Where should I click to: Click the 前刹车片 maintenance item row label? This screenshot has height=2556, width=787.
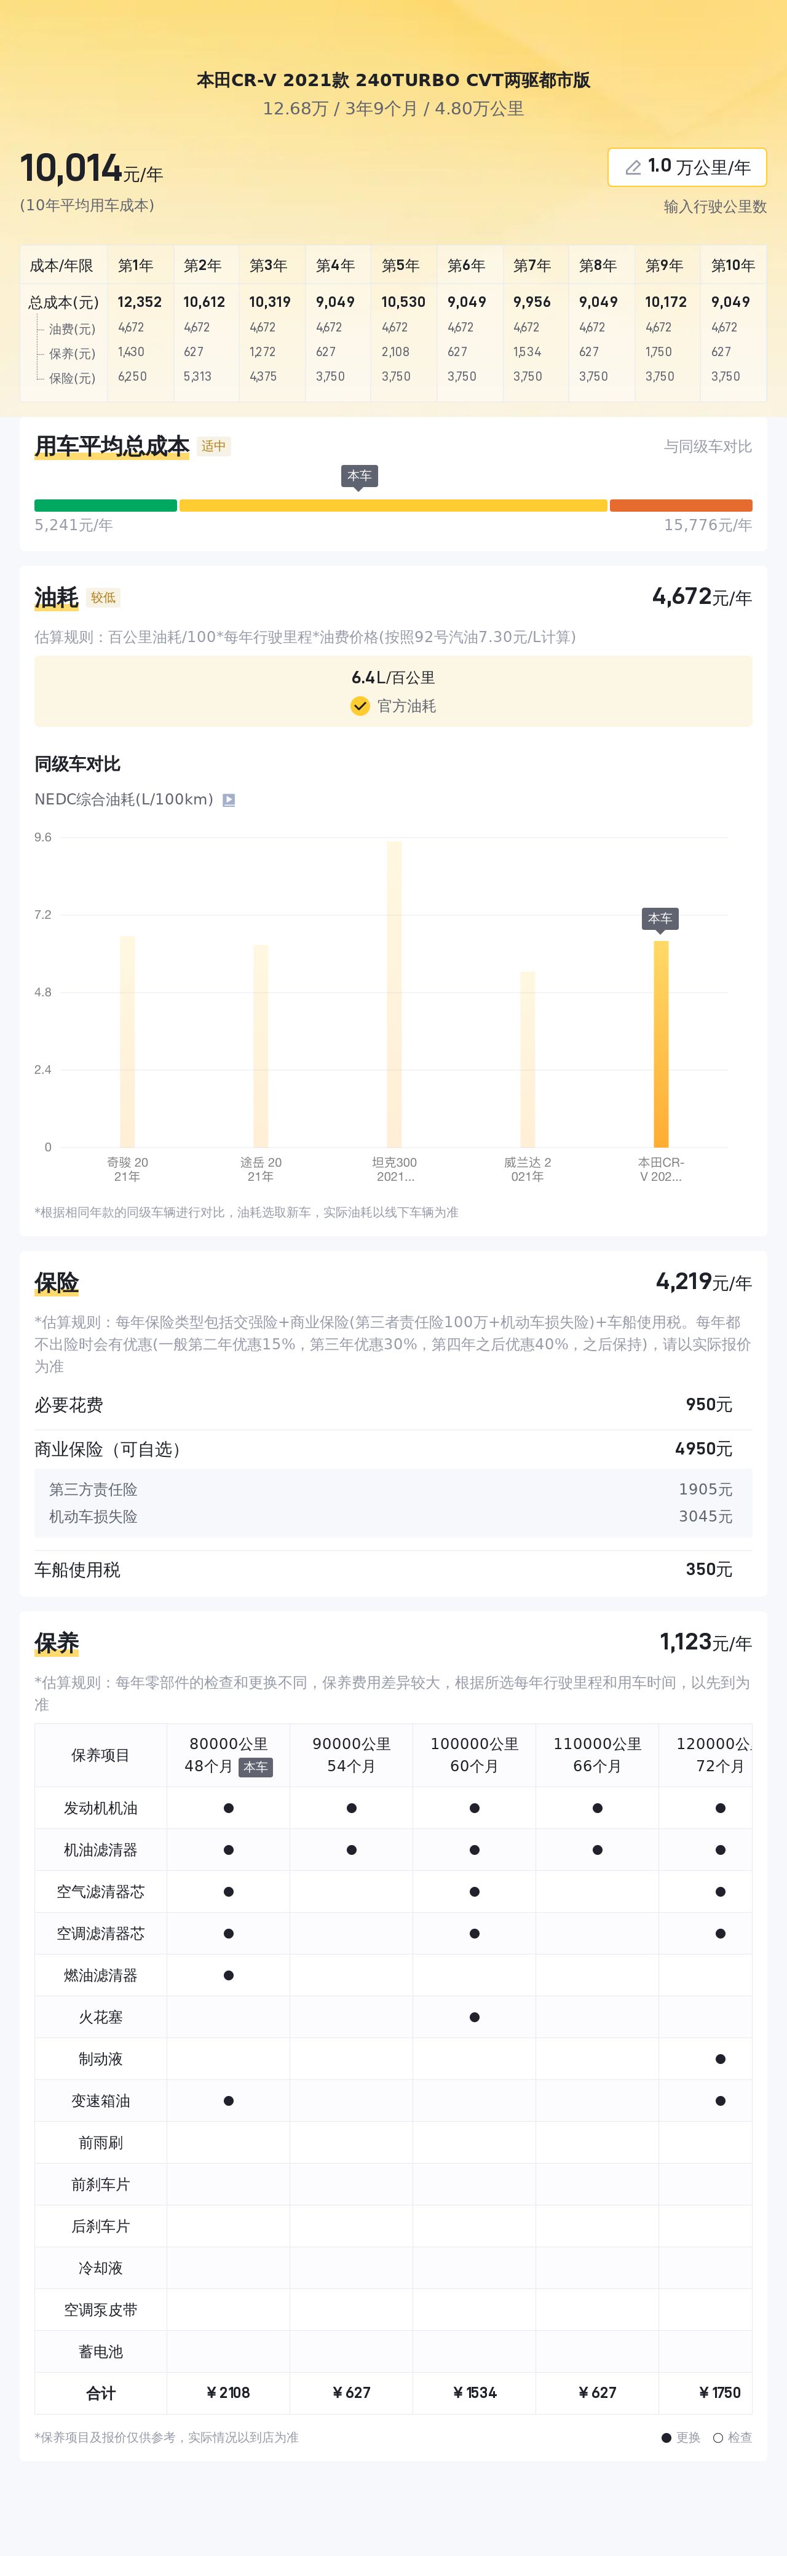pyautogui.click(x=100, y=2184)
